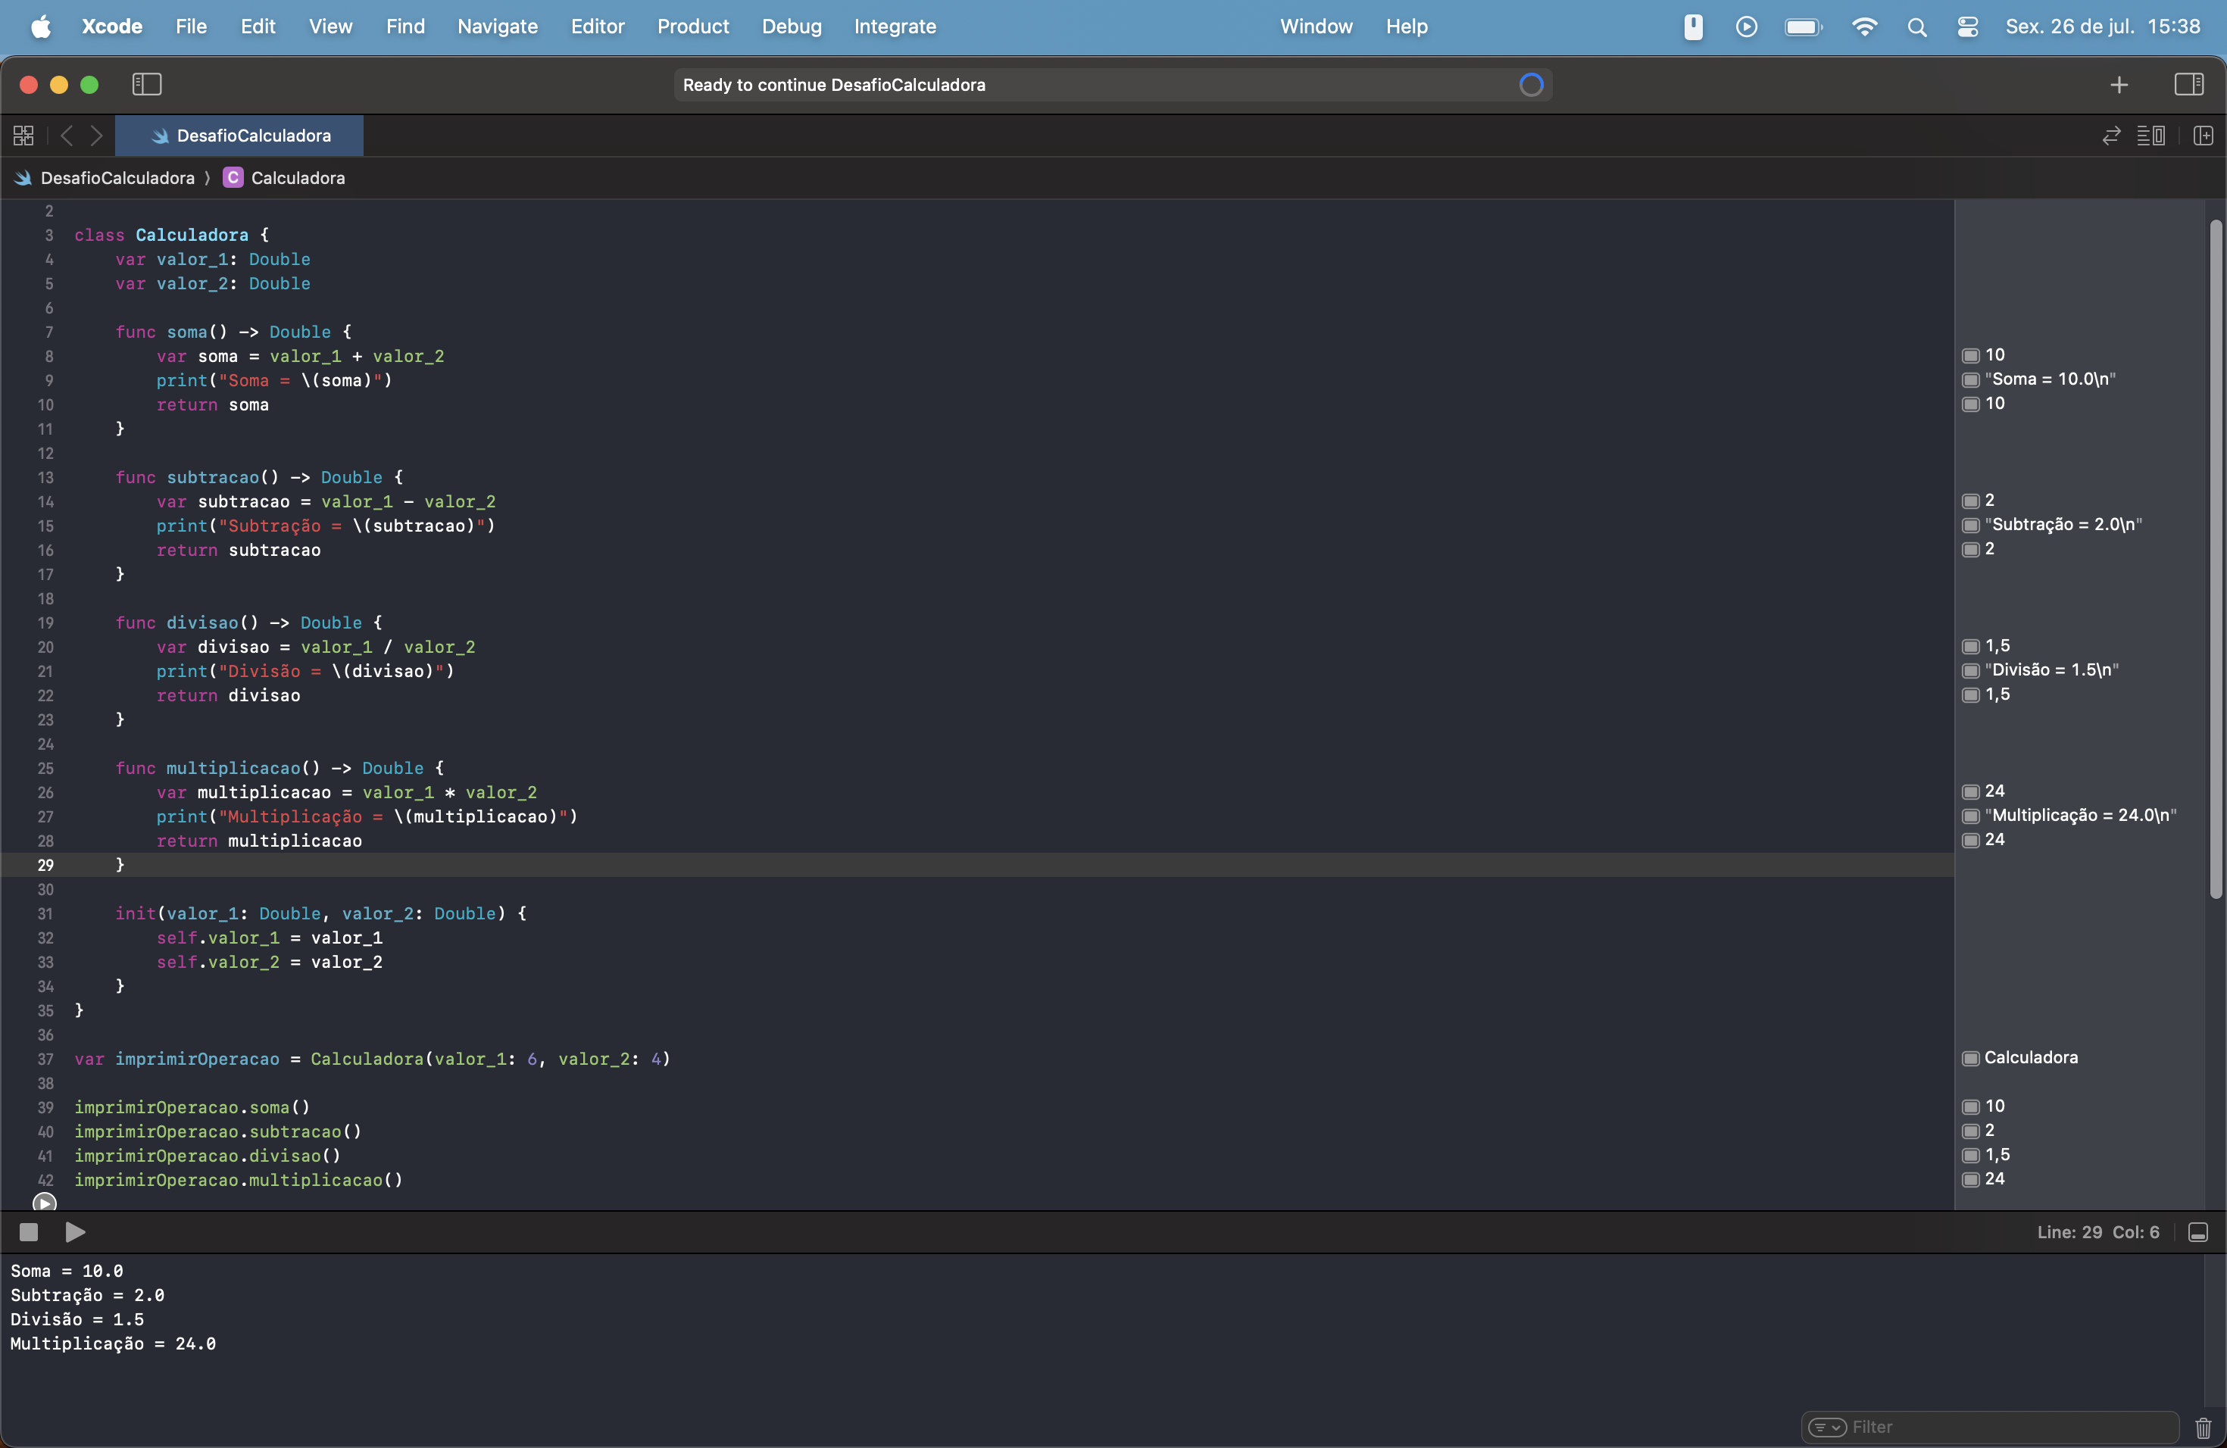
Task: Open console filter options menu
Action: point(1826,1428)
